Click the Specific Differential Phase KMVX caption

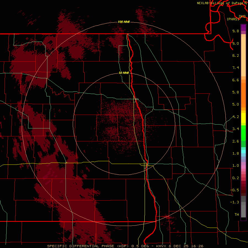pos(125,246)
